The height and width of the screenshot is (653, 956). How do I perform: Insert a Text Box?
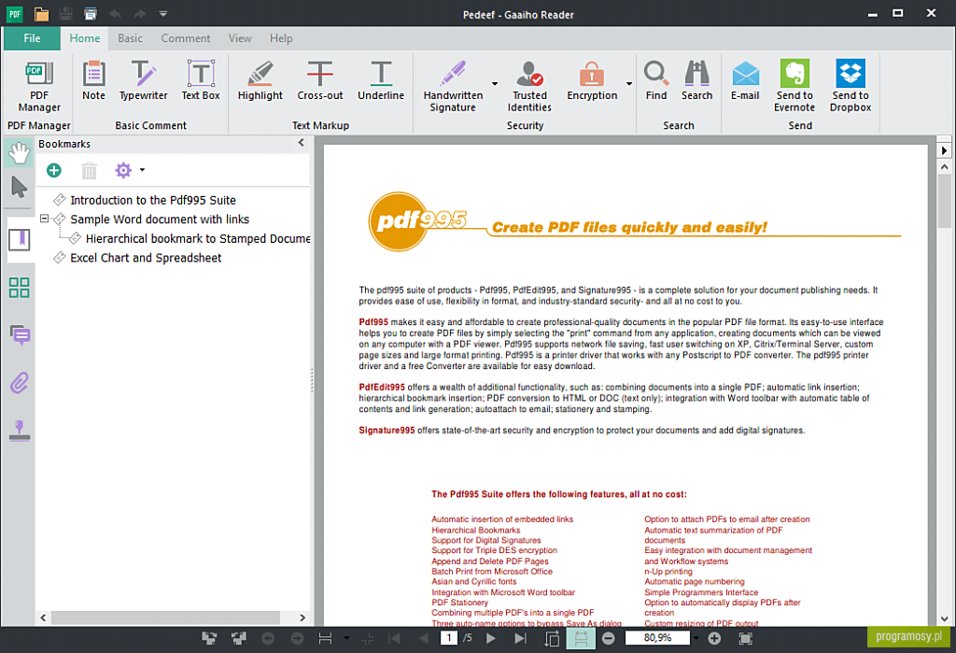pos(201,80)
